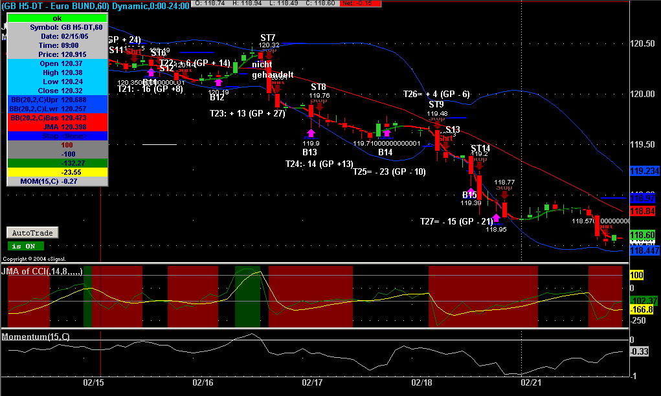Click the magenta buy arrow above B13
Viewport: 661px width, 396px height.
311,133
